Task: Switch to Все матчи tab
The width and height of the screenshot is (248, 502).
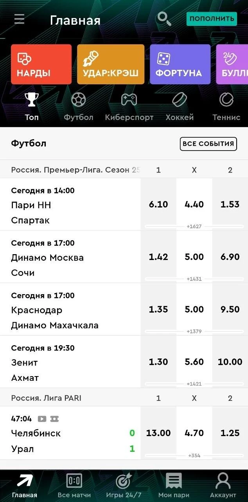Action: click(x=74, y=486)
